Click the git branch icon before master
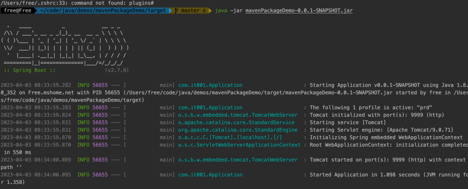 (177, 10)
